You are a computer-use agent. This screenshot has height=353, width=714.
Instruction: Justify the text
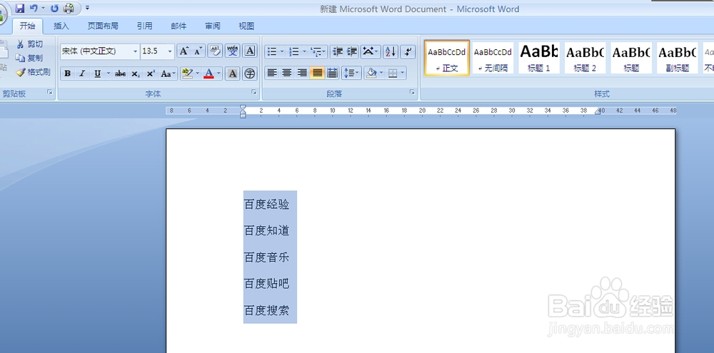(x=318, y=73)
